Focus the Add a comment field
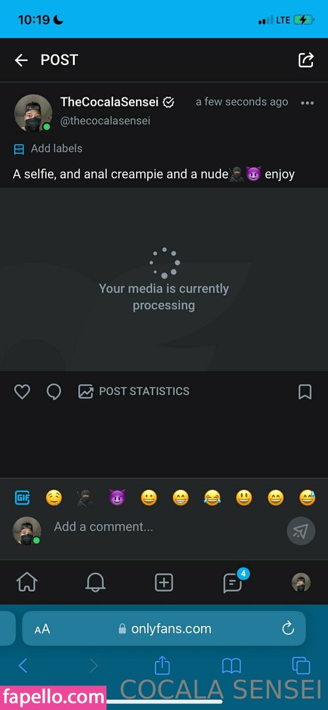 tap(168, 527)
